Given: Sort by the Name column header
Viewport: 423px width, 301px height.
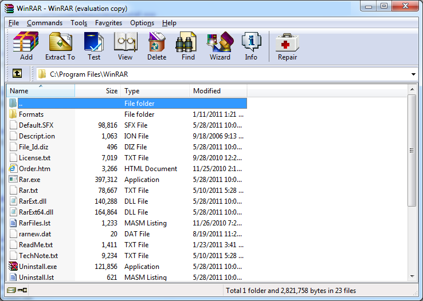Looking at the screenshot, I should 41,91.
